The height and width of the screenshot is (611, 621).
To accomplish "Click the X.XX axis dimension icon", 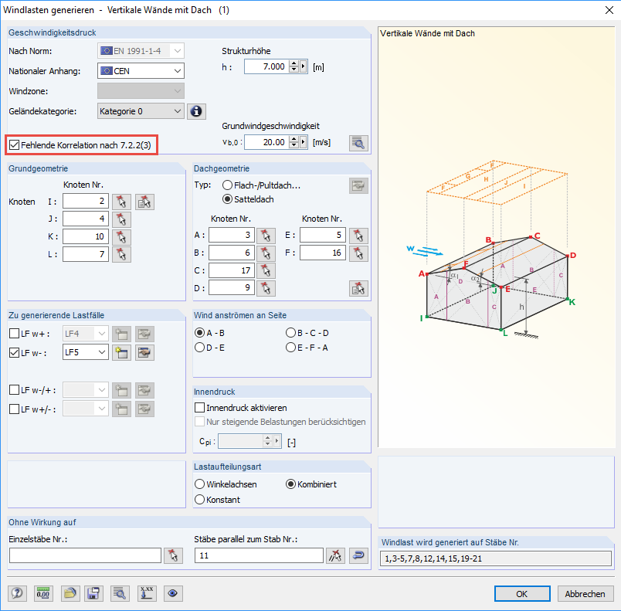I will pyautogui.click(x=147, y=593).
